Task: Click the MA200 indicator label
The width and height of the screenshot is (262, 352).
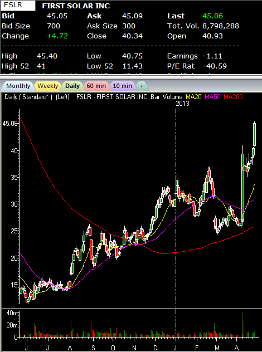Action: [233, 97]
